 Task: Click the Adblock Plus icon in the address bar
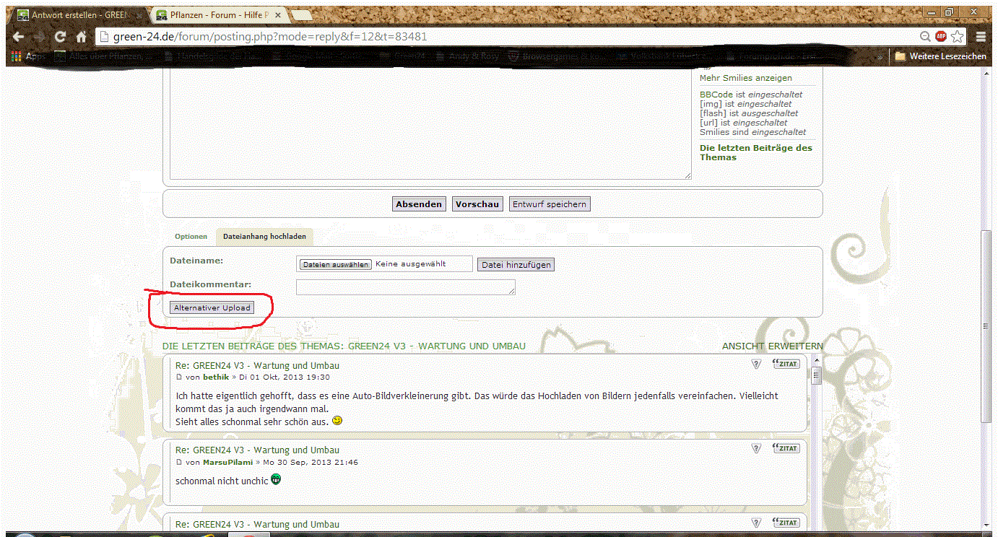coord(941,36)
